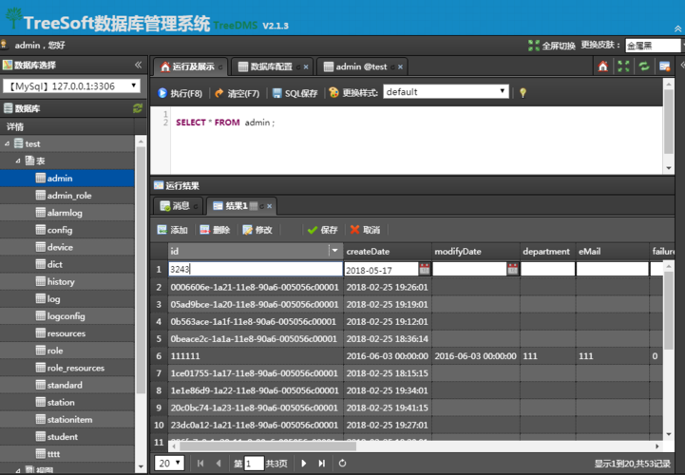Go to the previous results page
This screenshot has width=685, height=475.
[219, 464]
